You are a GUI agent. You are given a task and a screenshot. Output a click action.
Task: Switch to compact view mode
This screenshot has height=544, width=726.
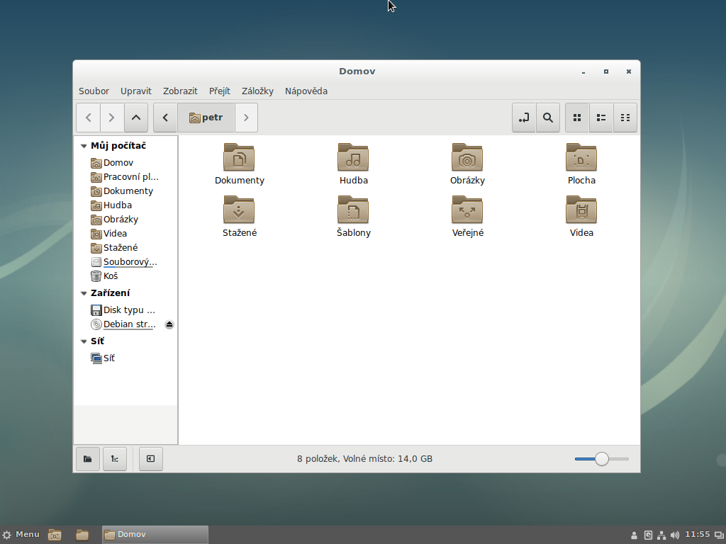[x=625, y=118]
